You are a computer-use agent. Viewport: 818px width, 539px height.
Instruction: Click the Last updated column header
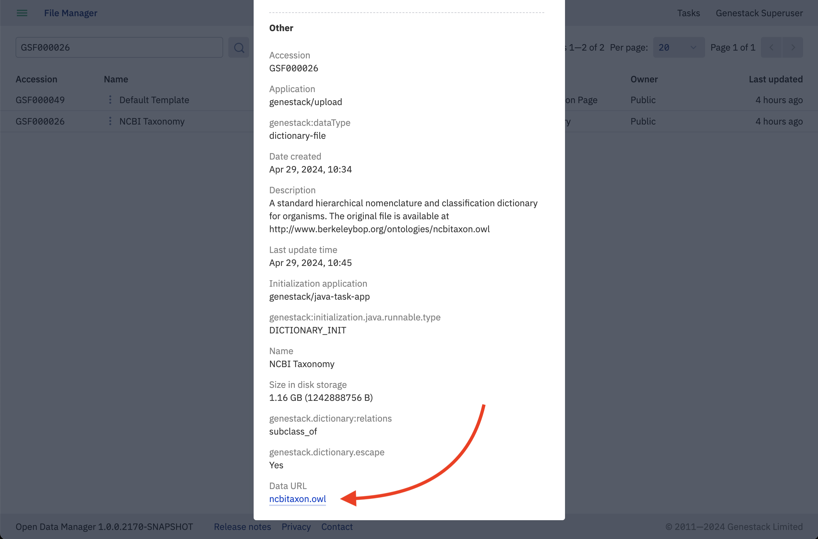[x=776, y=79]
